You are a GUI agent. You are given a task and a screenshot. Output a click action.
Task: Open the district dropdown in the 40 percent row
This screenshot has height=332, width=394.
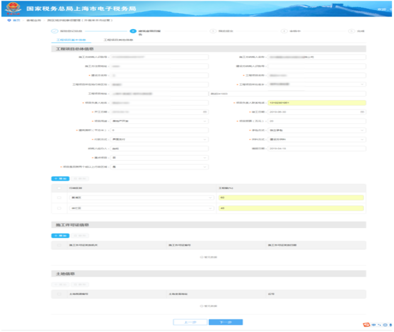click(x=141, y=208)
